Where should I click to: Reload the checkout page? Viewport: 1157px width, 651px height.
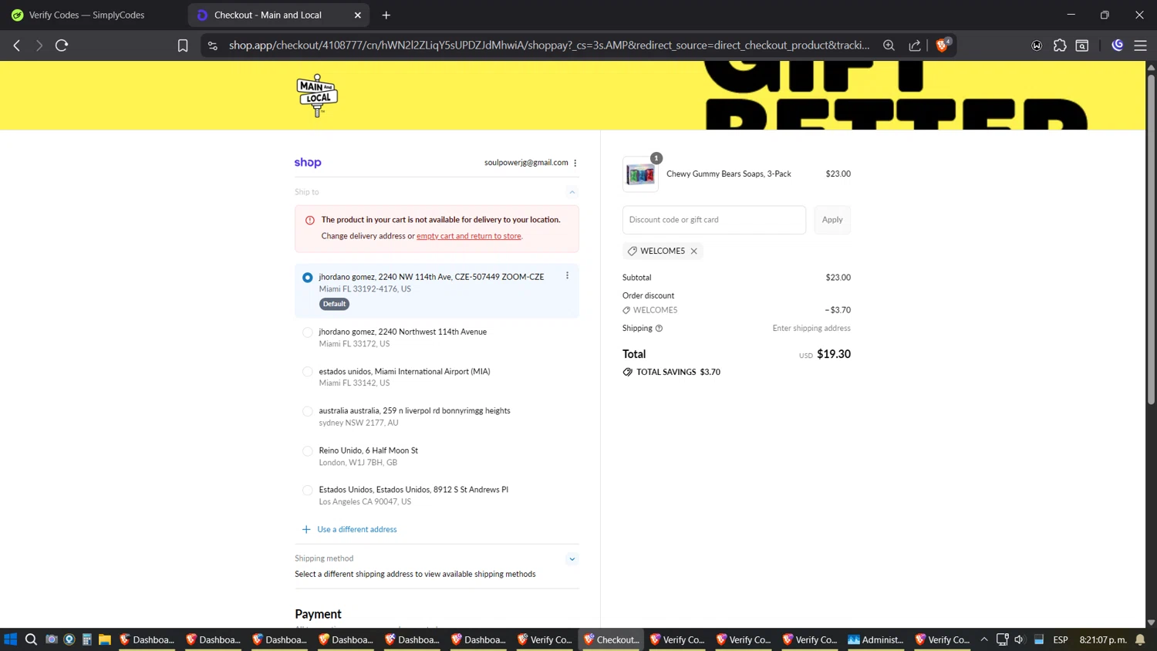click(x=62, y=46)
